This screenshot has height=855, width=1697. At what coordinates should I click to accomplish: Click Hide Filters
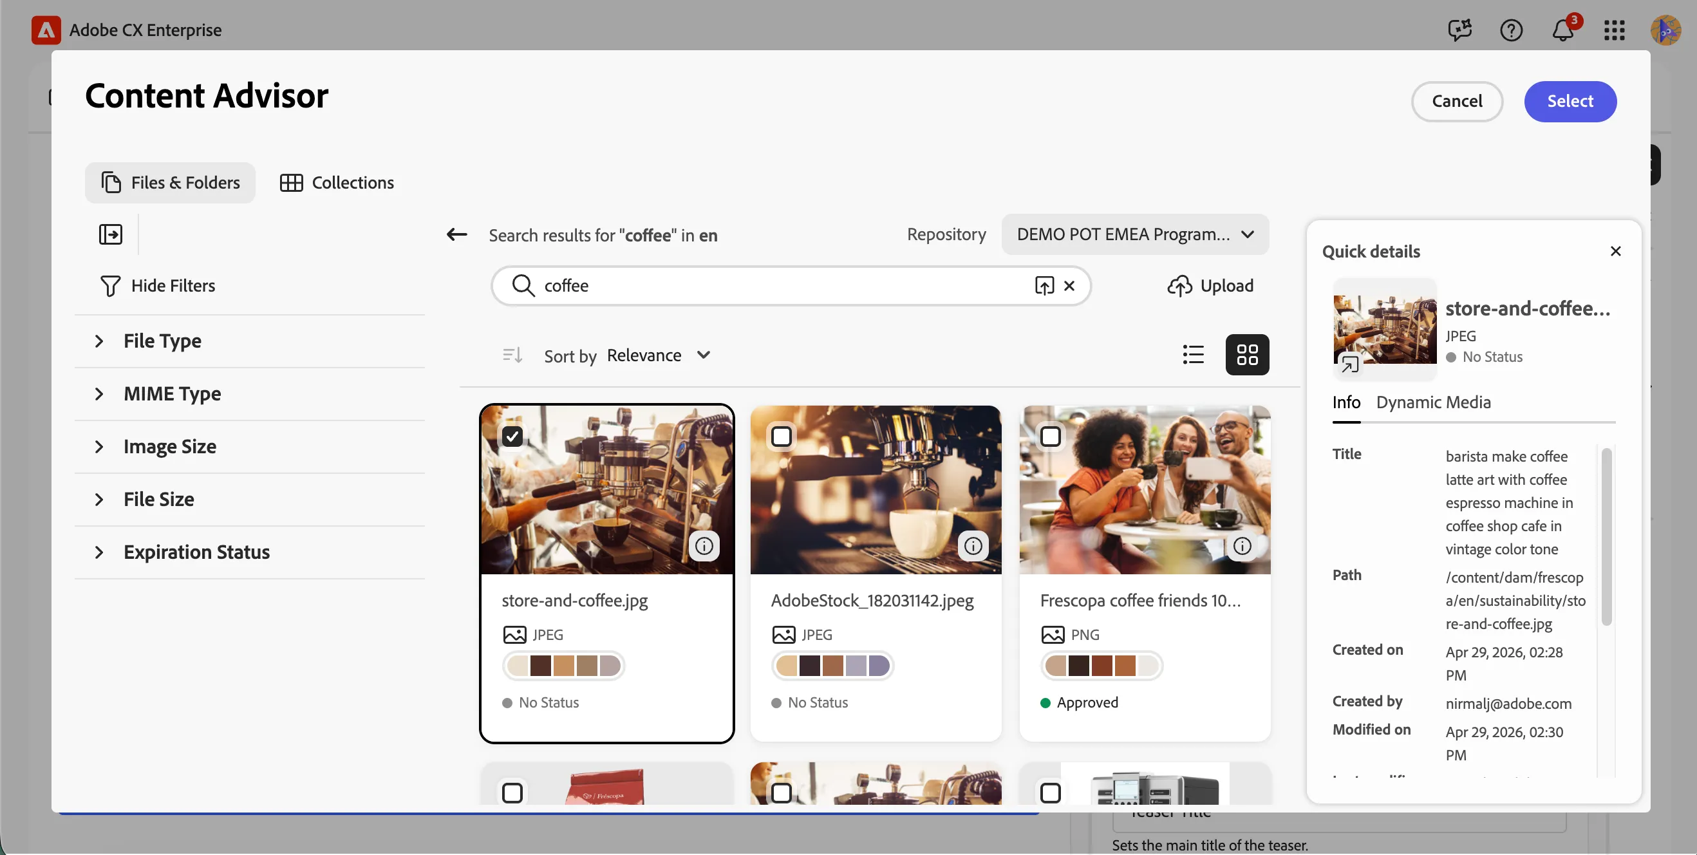158,285
